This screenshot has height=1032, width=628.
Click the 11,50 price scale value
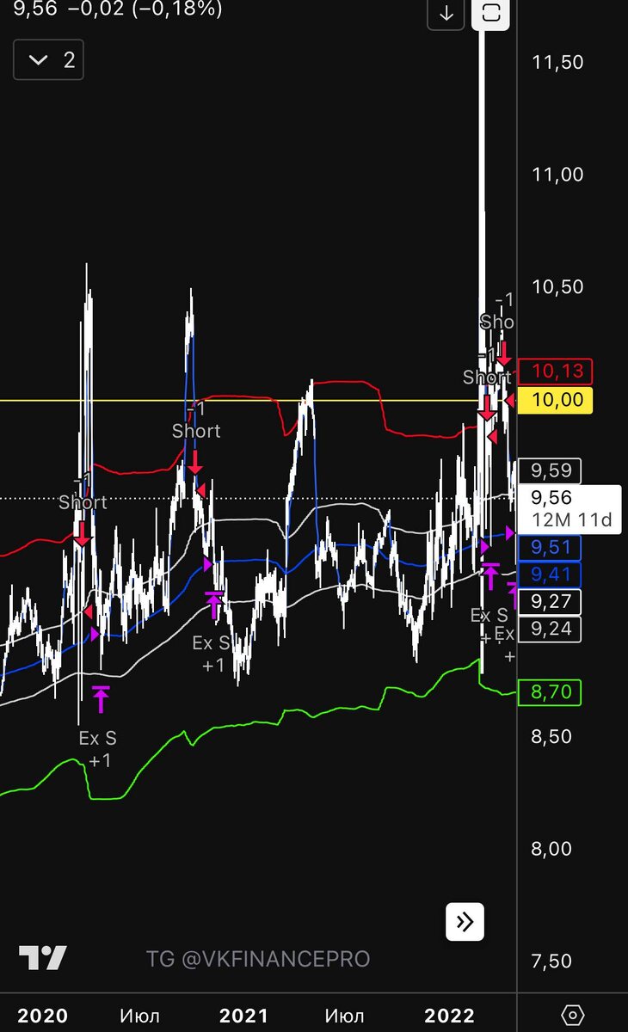tap(557, 62)
